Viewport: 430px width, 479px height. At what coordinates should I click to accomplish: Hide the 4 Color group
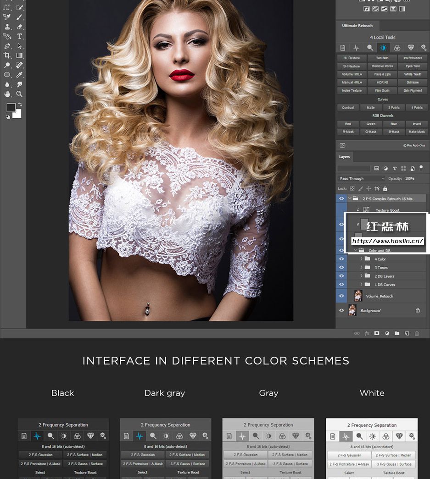click(341, 259)
